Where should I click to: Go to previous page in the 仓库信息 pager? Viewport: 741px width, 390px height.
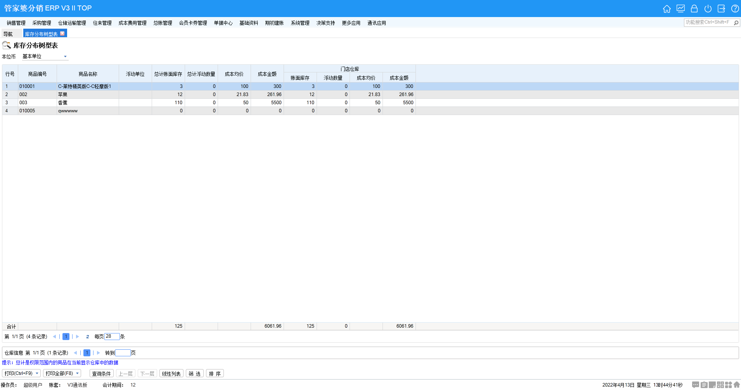(75, 353)
